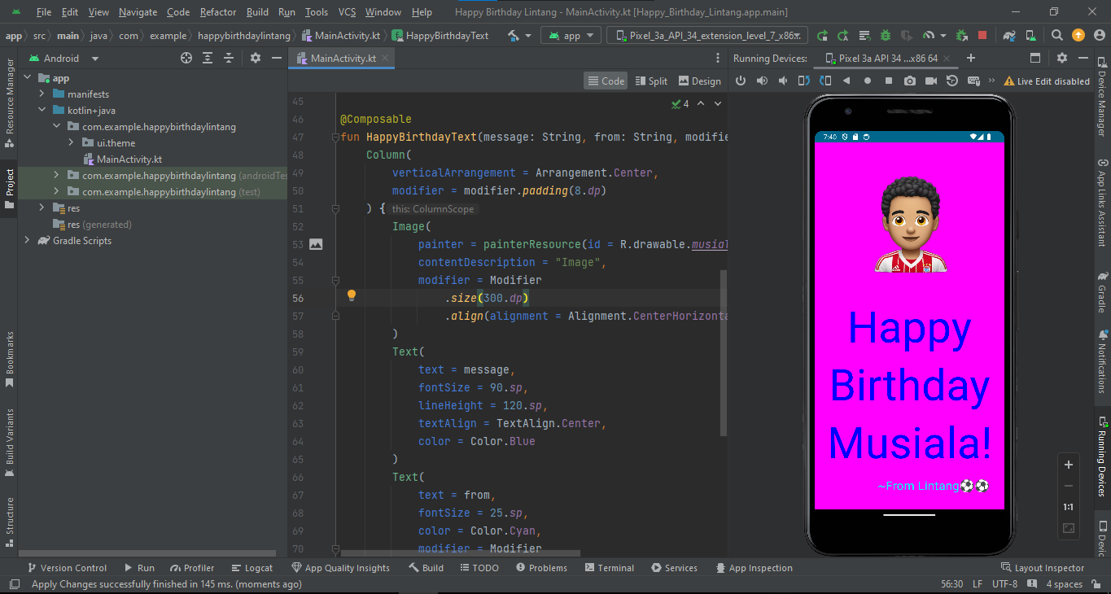Expand the ui.theme package

(72, 143)
